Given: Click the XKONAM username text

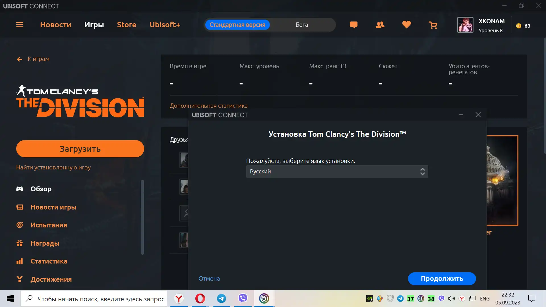Looking at the screenshot, I should coord(491,21).
